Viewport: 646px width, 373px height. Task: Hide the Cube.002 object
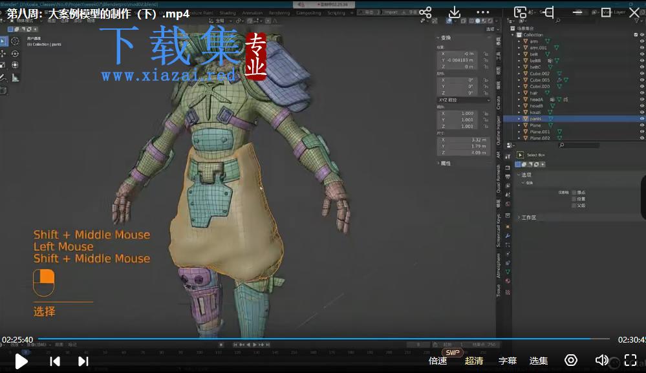(x=642, y=73)
